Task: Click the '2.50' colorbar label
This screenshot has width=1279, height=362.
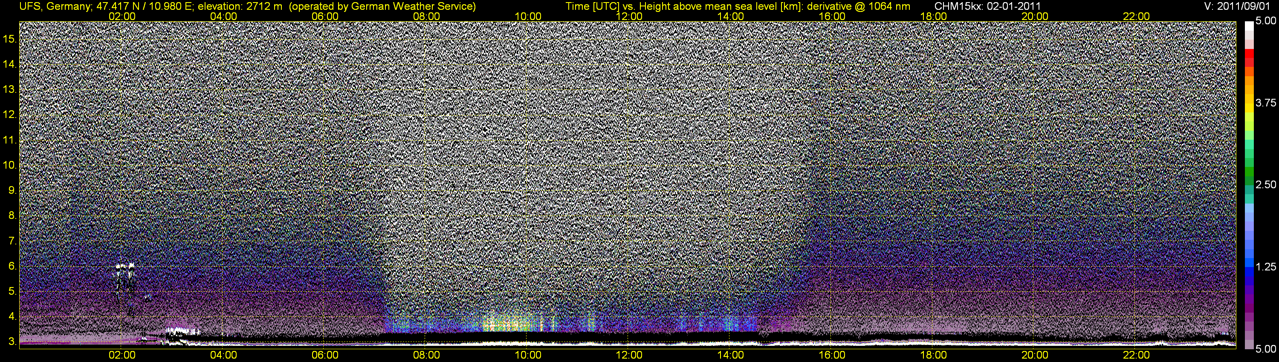Action: click(x=1265, y=184)
